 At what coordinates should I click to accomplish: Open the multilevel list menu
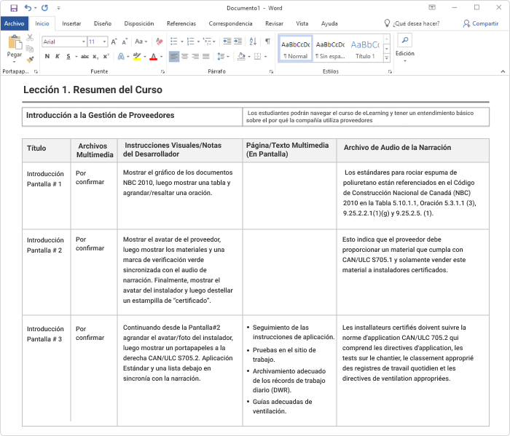point(209,41)
